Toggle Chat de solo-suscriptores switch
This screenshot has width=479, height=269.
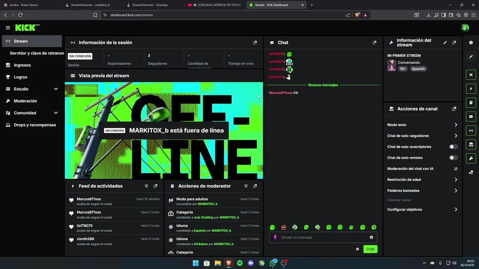[454, 147]
